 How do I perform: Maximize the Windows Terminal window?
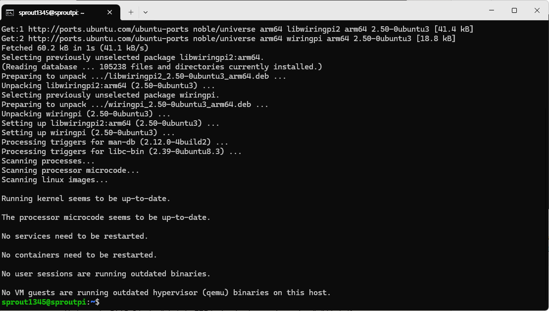(514, 10)
